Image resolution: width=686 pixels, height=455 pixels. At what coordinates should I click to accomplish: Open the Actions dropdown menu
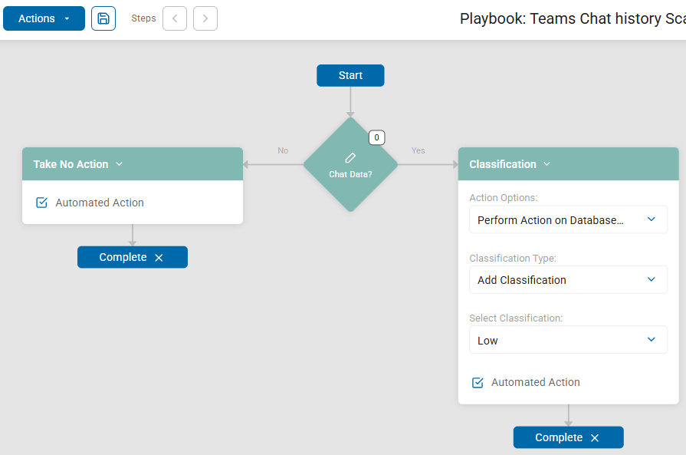[x=44, y=18]
